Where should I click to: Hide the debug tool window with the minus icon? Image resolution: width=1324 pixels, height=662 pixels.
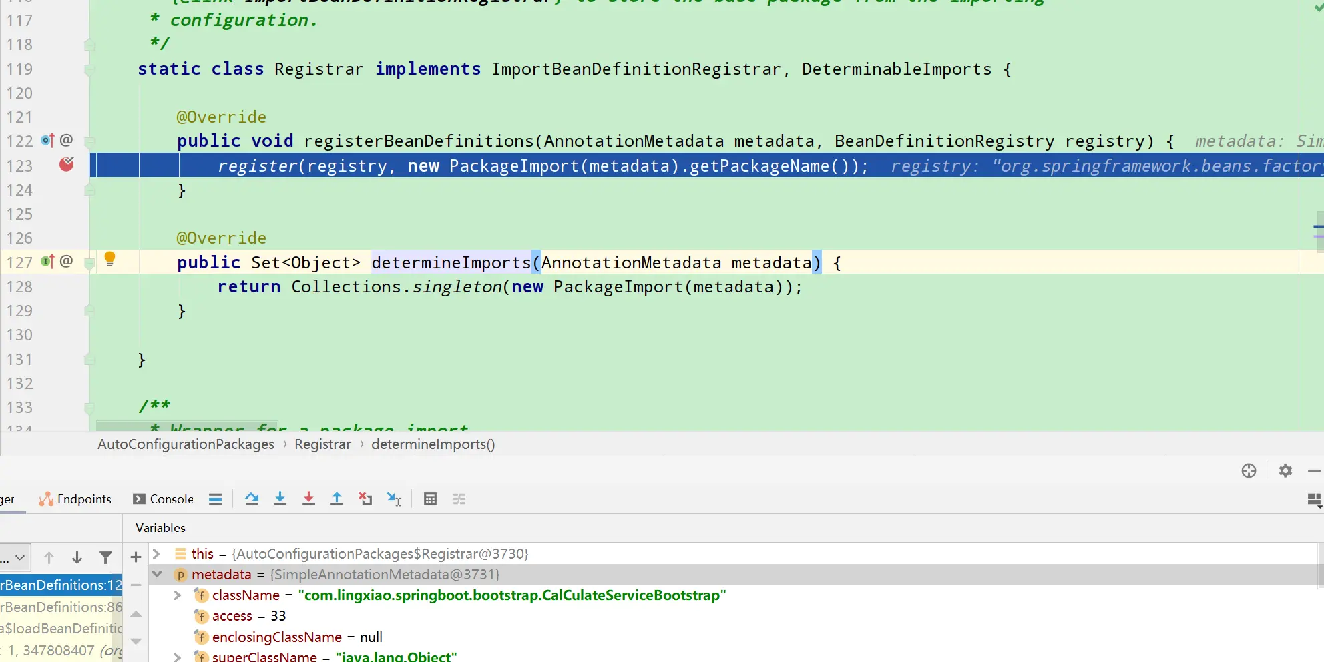click(1314, 471)
